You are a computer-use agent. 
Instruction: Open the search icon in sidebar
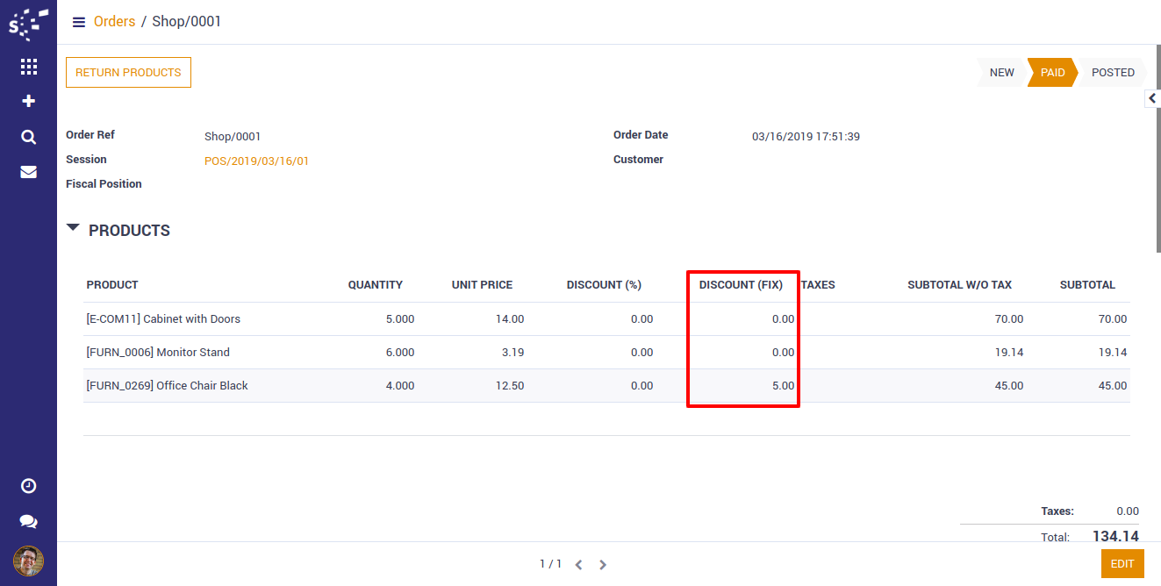click(28, 137)
